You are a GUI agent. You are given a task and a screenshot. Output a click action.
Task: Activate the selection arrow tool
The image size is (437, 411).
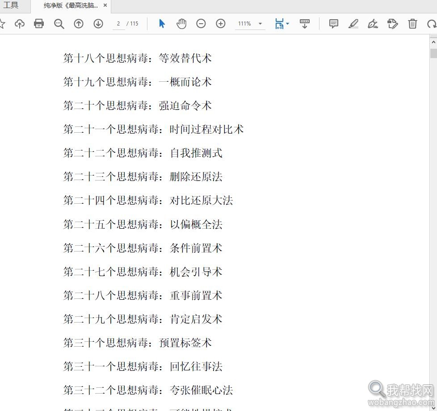(x=162, y=24)
